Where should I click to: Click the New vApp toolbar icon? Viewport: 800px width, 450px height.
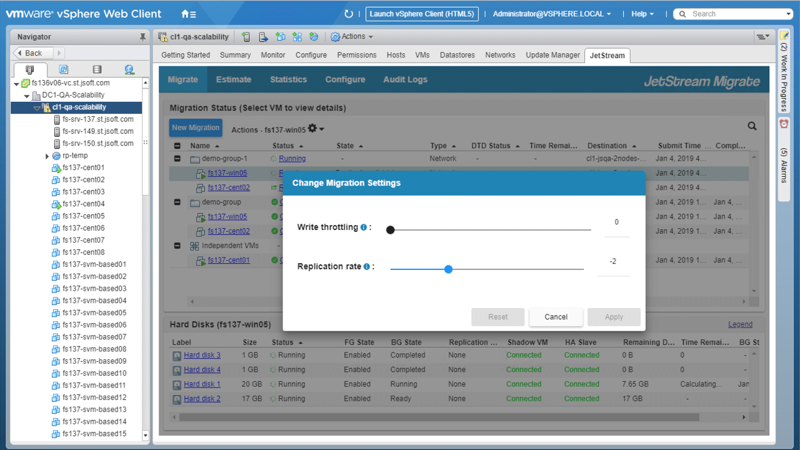[x=297, y=37]
